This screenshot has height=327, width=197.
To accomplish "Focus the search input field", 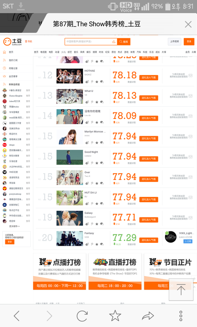I will (x=91, y=42).
